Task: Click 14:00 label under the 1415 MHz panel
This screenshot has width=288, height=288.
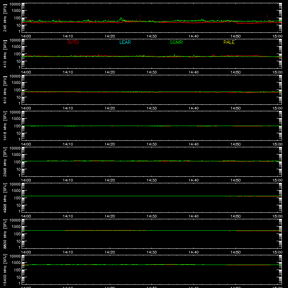Action: (x=26, y=144)
